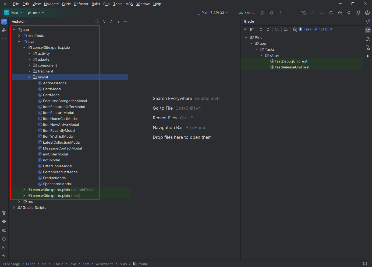This screenshot has height=267, width=372.
Task: Collapse all in the Project panel
Action: [111, 21]
